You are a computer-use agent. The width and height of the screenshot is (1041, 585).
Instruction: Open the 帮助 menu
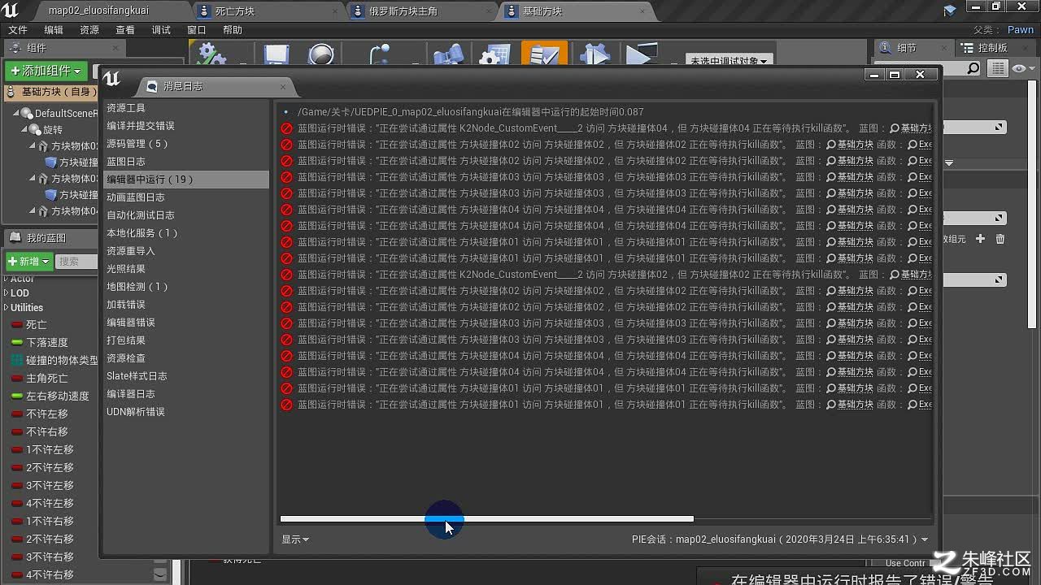pos(233,30)
